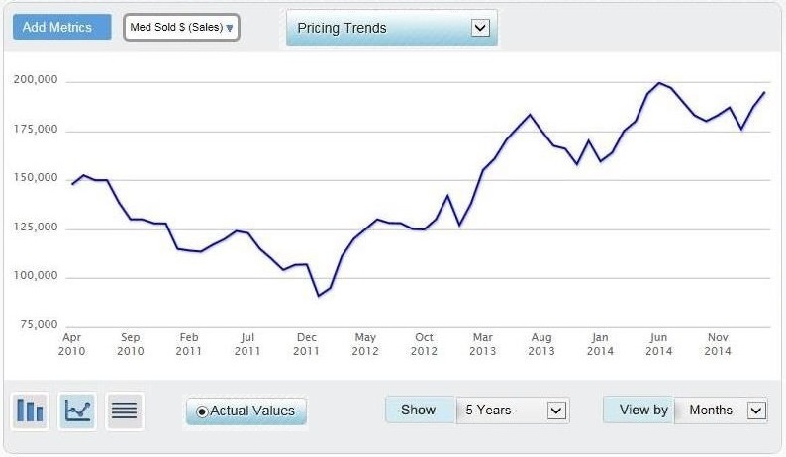Viewport: 786px width, 457px height.
Task: Click the Jun 2014 peak on the line
Action: [659, 83]
